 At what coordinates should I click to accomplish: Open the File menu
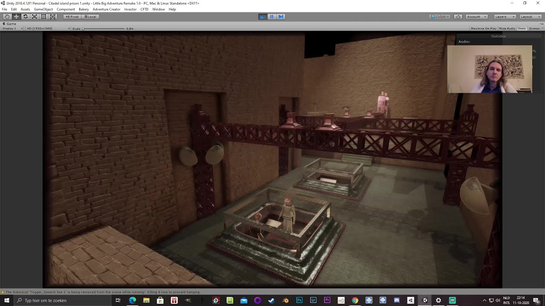[x=4, y=9]
